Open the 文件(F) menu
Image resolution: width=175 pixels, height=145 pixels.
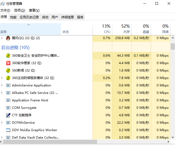tap(5, 10)
